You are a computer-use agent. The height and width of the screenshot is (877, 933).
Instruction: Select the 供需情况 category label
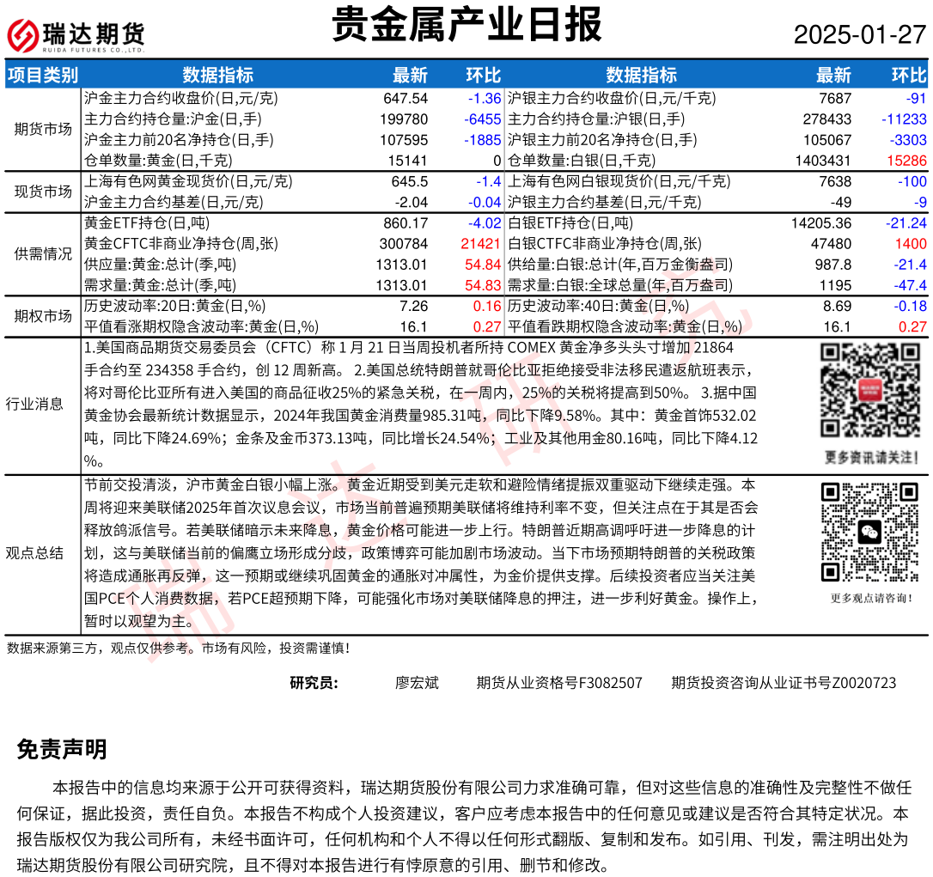(x=42, y=253)
